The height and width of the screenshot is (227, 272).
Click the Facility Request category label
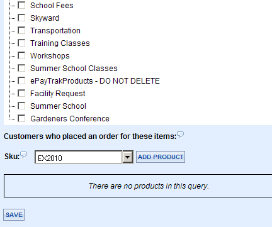(58, 94)
